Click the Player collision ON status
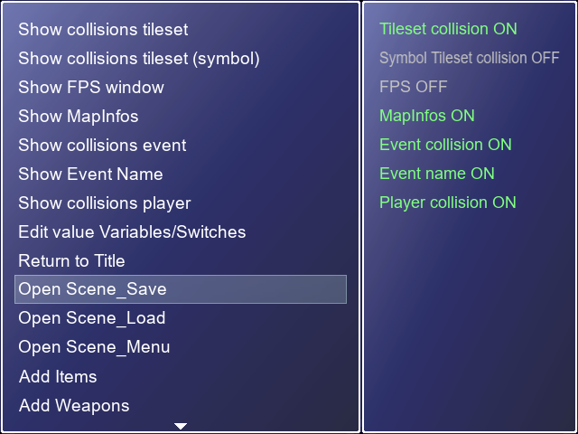578x434 pixels. point(447,203)
